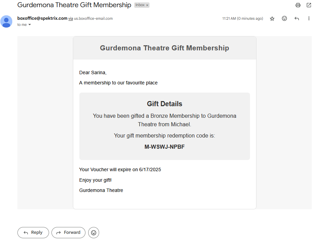Click the Forward button below the message
The image size is (312, 243).
[68, 232]
